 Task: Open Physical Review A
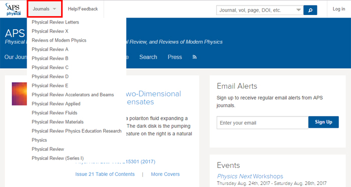50,49
